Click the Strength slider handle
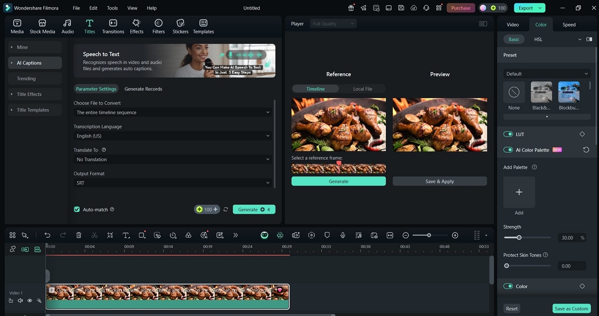 pyautogui.click(x=519, y=237)
